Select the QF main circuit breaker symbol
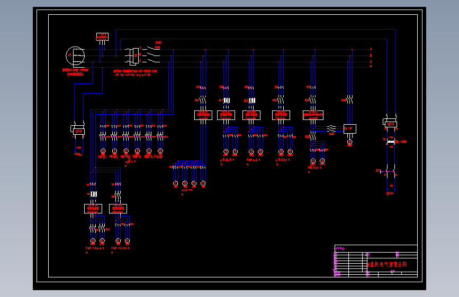The width and height of the screenshot is (459, 297). coord(134,55)
